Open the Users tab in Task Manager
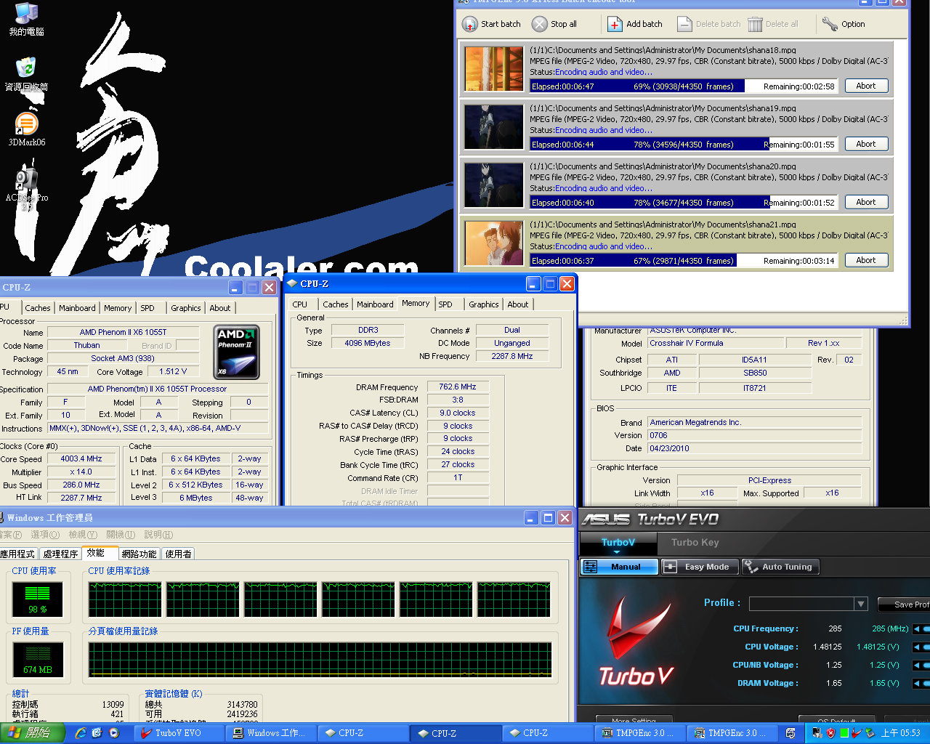This screenshot has width=930, height=744. coord(178,554)
